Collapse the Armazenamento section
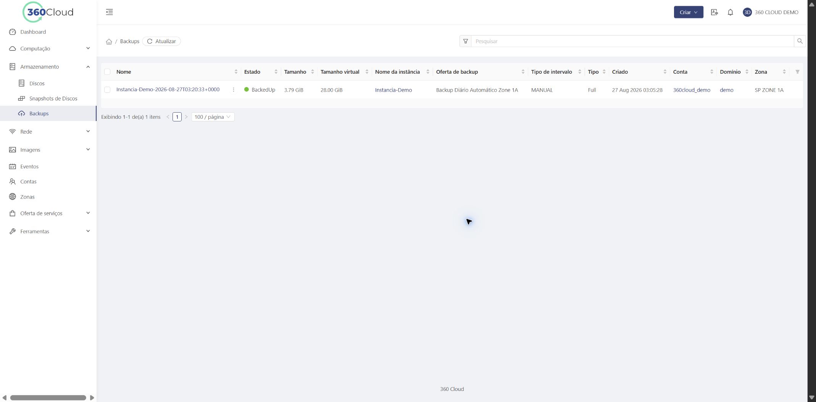Screen dimensions: 816x402 click(48, 67)
